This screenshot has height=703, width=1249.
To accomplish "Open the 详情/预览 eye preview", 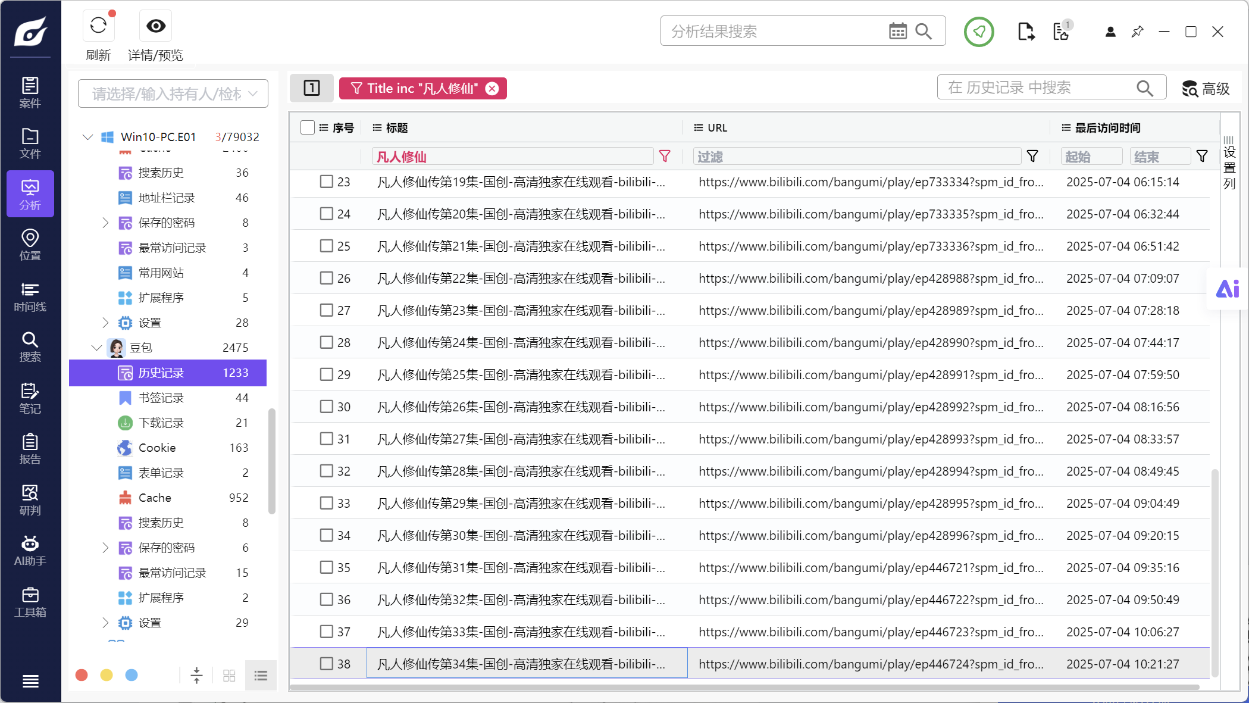I will [156, 26].
